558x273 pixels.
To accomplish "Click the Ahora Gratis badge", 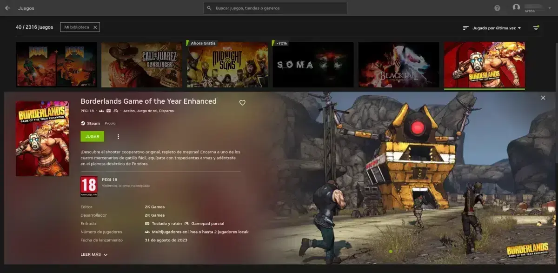I will (203, 43).
